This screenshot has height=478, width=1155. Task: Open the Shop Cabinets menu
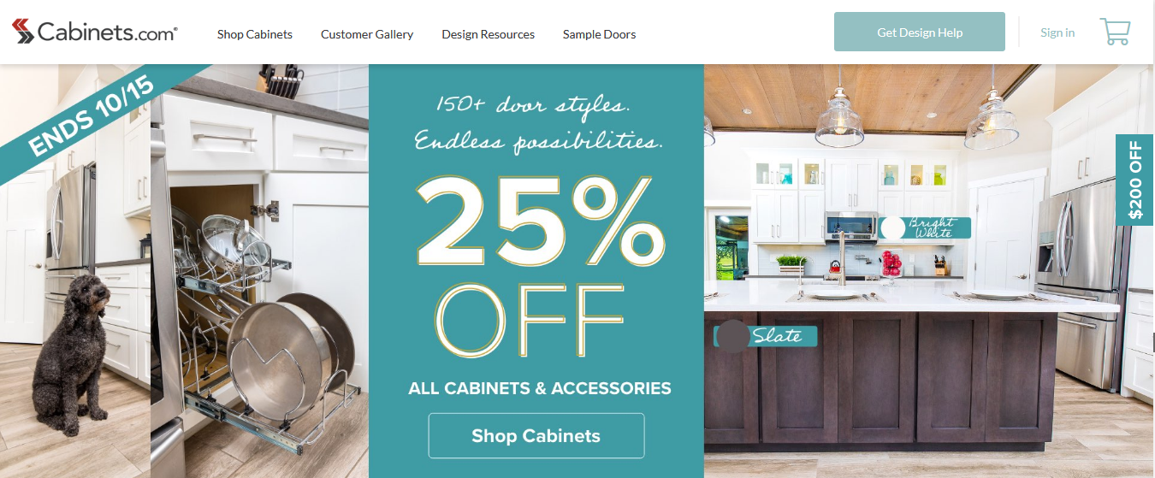tap(255, 34)
